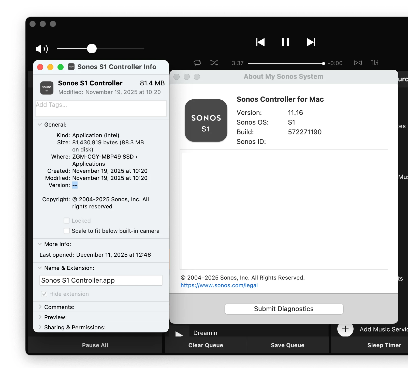Select the highlighted Version value dashes
Viewport: 408px width, 368px height.
tap(75, 185)
